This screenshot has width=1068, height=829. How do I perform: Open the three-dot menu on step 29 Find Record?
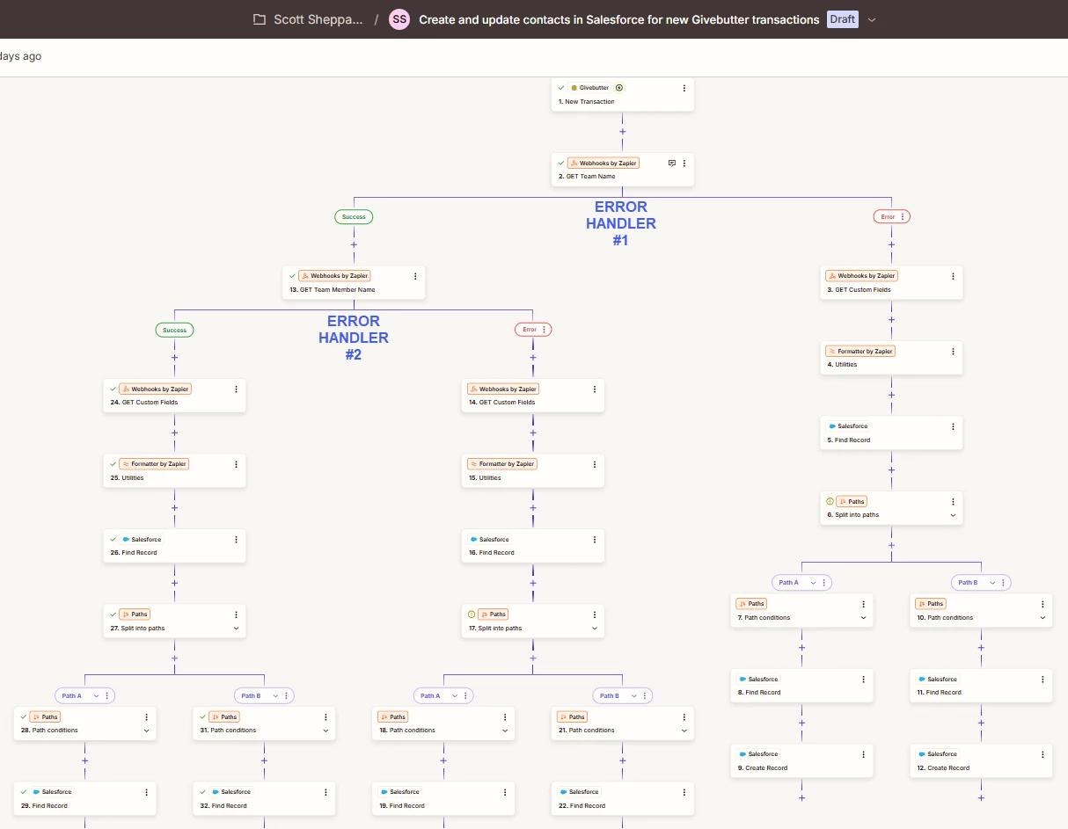pyautogui.click(x=146, y=792)
